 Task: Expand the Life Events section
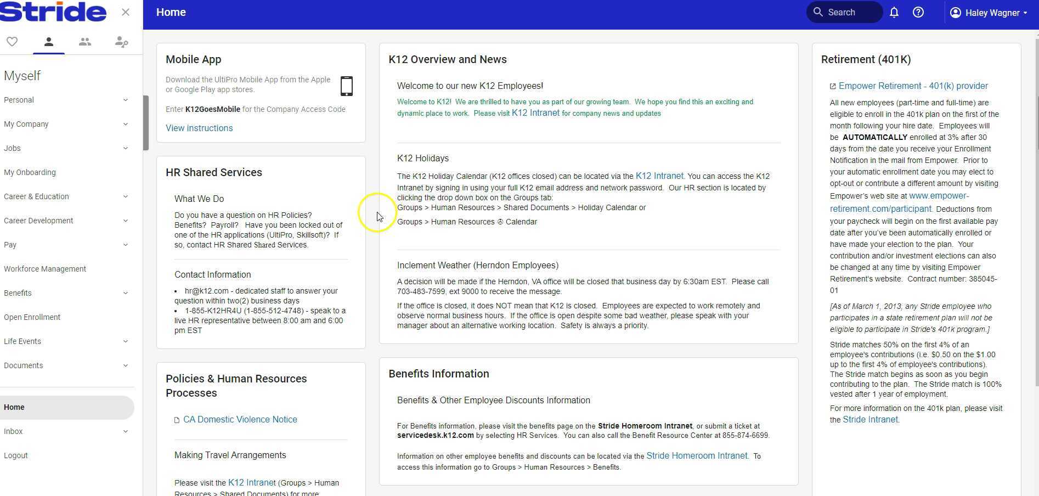pos(66,341)
